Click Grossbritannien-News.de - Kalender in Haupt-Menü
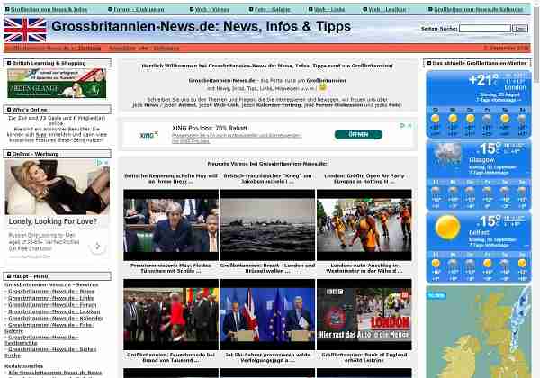This screenshot has width=540, height=378. tap(56, 319)
